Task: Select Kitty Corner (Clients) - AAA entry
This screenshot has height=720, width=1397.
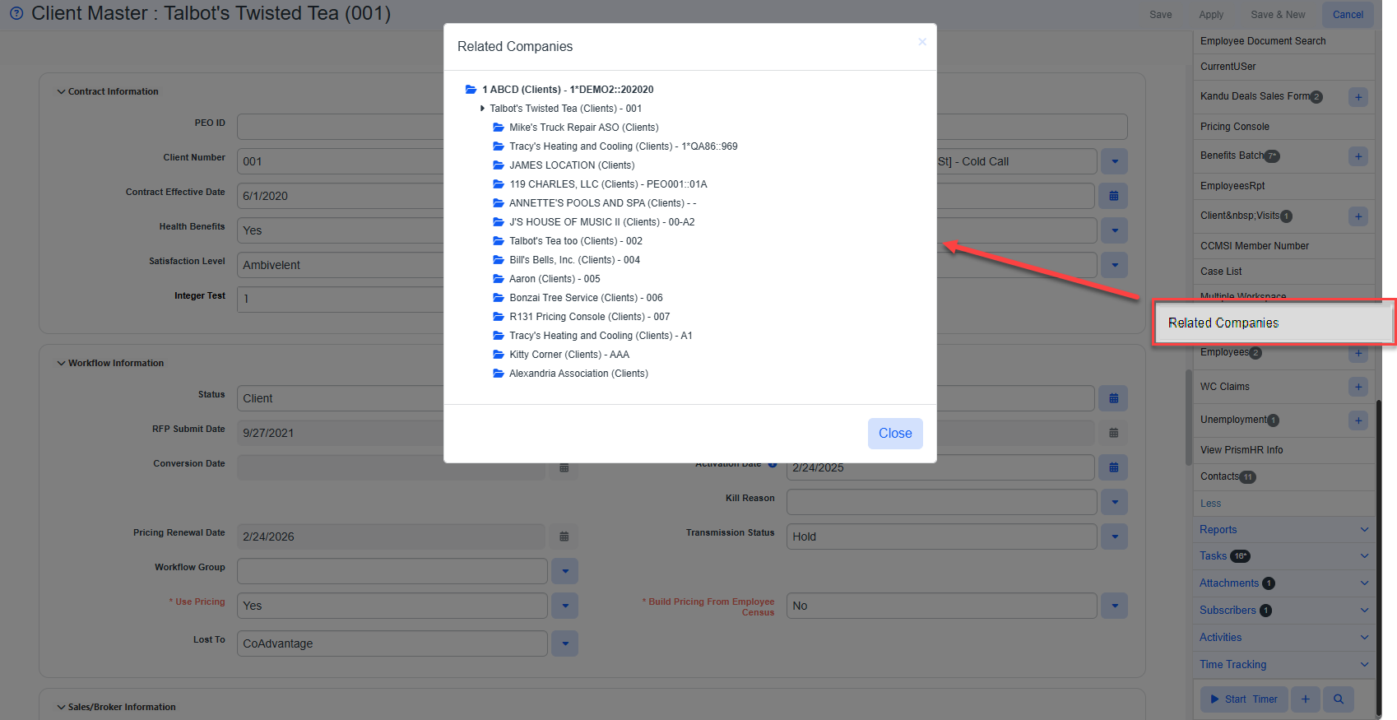Action: click(569, 355)
